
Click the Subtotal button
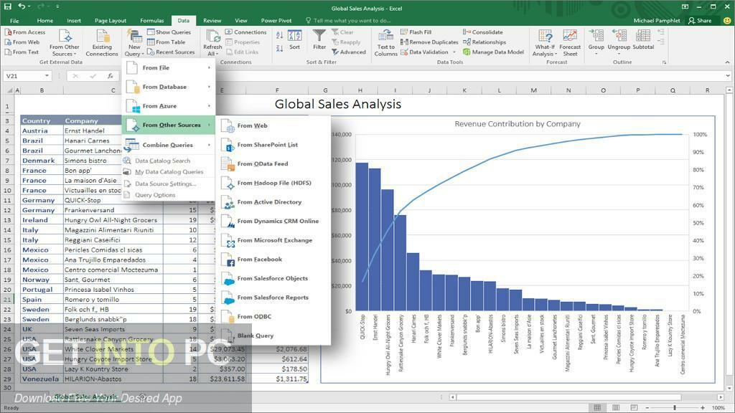(x=643, y=39)
